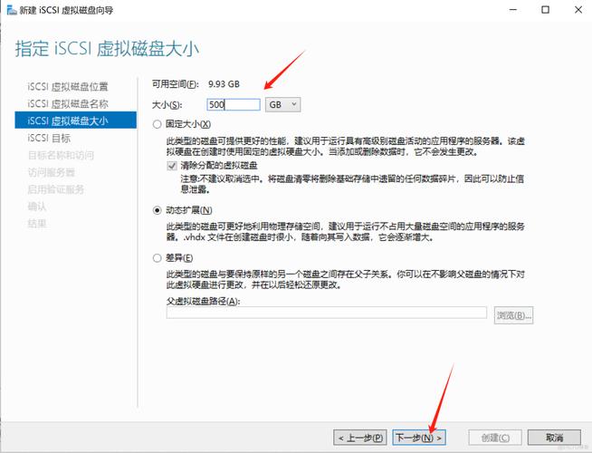
Task: Click the 启用验证服务 step
Action: [56, 189]
